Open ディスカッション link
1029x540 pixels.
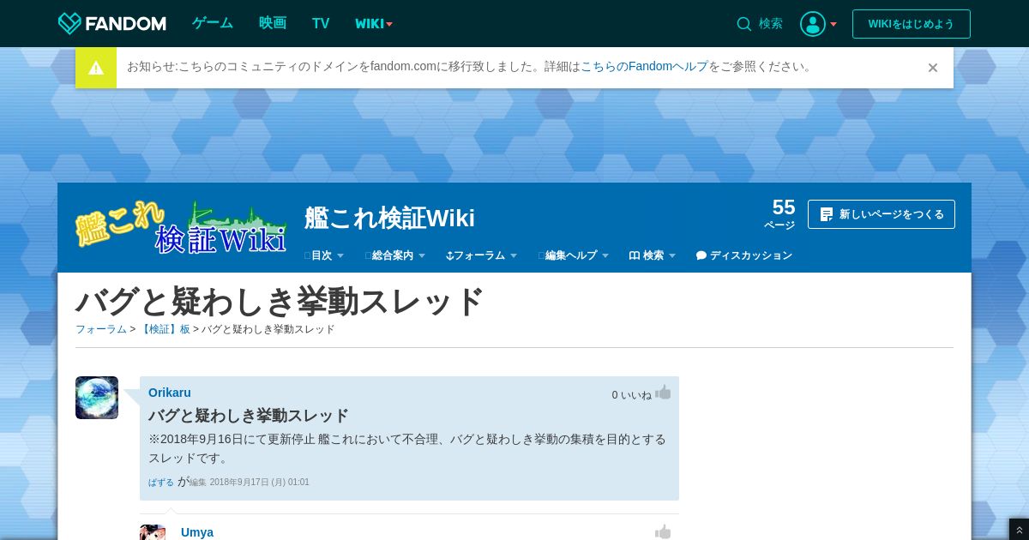click(x=744, y=255)
